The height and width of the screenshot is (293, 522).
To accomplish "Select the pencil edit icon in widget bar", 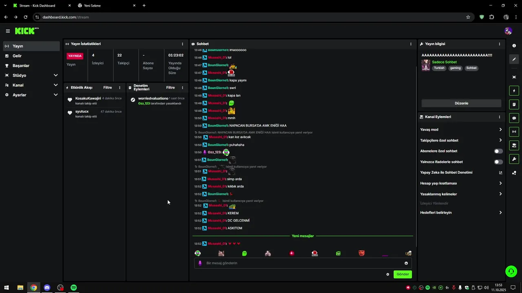I will click(514, 59).
